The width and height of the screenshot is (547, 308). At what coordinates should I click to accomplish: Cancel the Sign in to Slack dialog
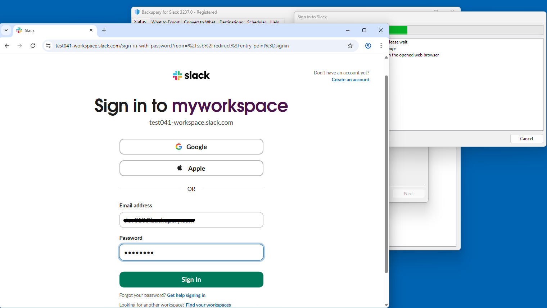click(526, 139)
